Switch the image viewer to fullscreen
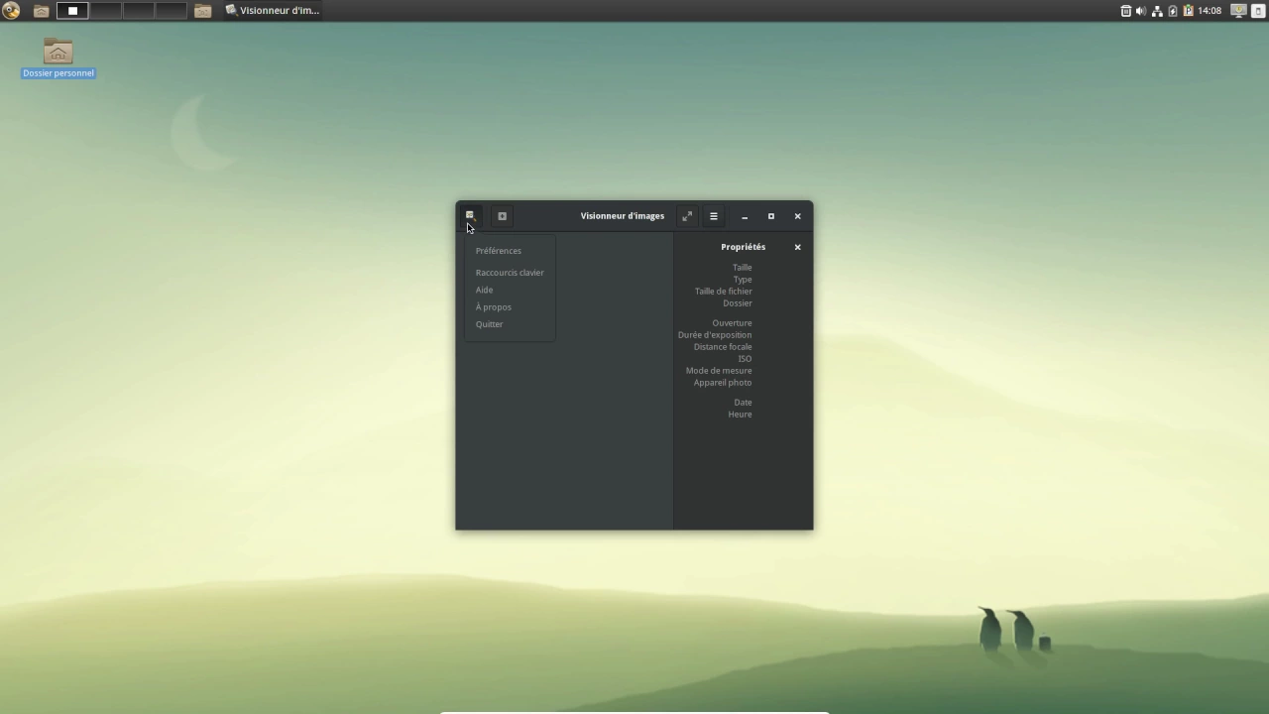Screen dimensions: 1269x714 click(687, 216)
